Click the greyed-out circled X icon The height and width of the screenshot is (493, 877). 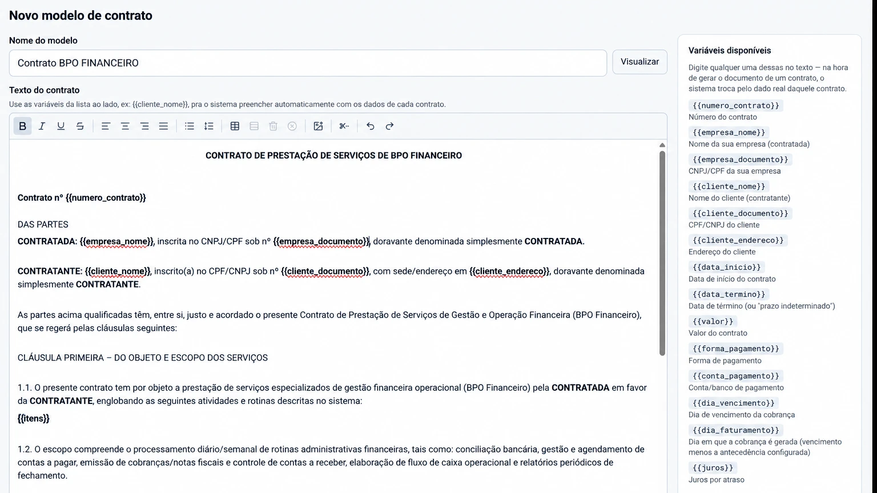pyautogui.click(x=292, y=126)
